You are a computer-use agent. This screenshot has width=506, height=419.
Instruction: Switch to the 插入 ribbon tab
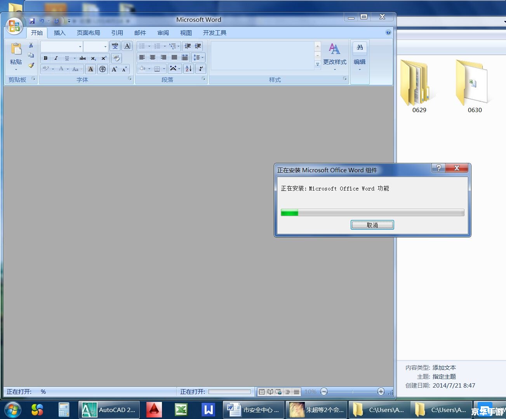click(x=60, y=33)
